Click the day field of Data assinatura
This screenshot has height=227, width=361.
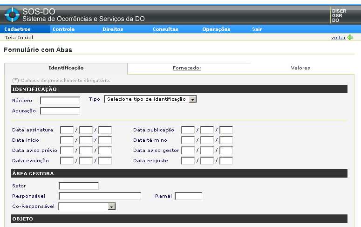pyautogui.click(x=67, y=130)
